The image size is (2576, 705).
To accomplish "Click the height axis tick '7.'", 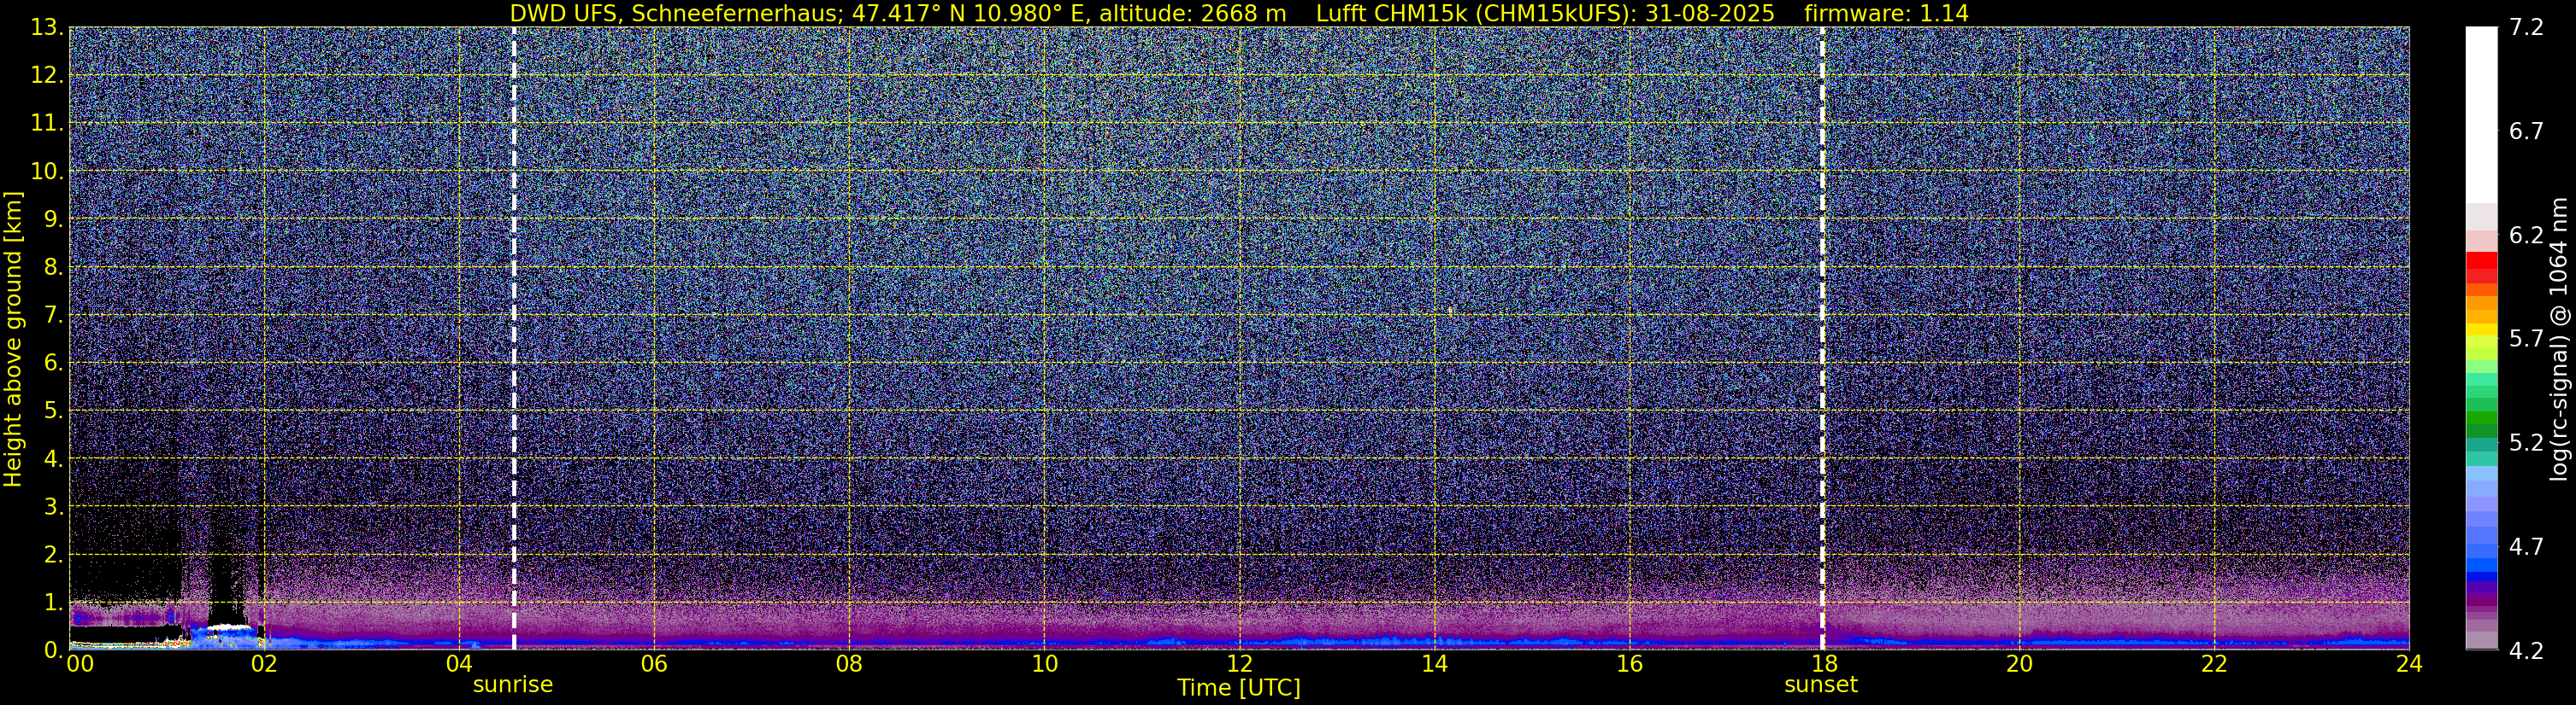I will (x=53, y=316).
